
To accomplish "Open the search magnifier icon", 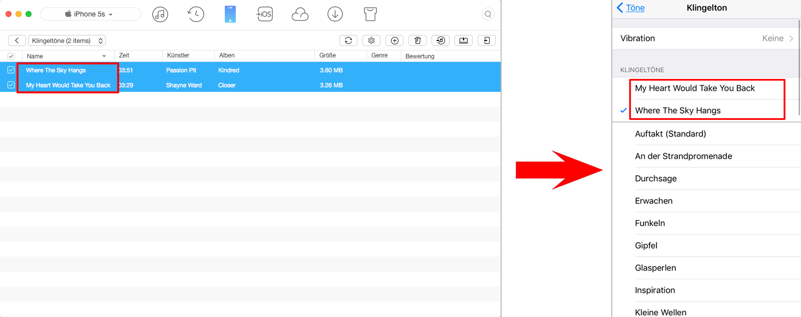I will (x=488, y=14).
